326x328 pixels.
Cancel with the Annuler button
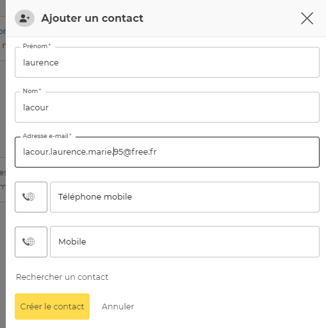(118, 307)
